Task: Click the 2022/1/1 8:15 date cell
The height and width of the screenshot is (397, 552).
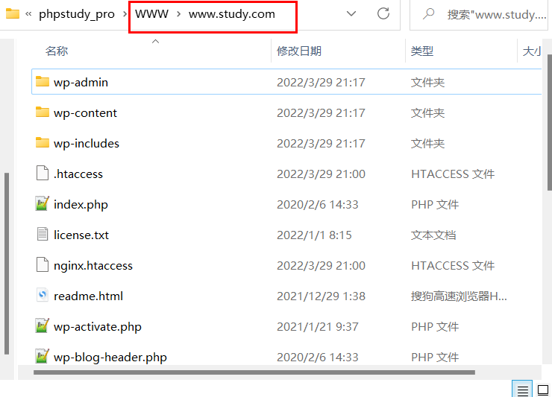Action: [314, 235]
